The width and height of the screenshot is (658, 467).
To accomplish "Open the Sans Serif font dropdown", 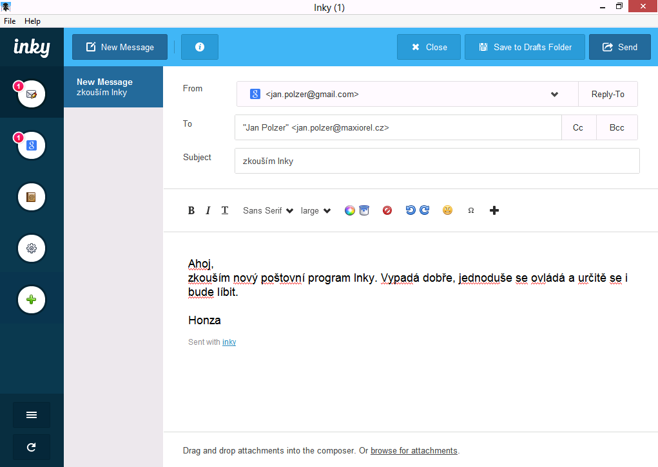I will click(x=267, y=211).
